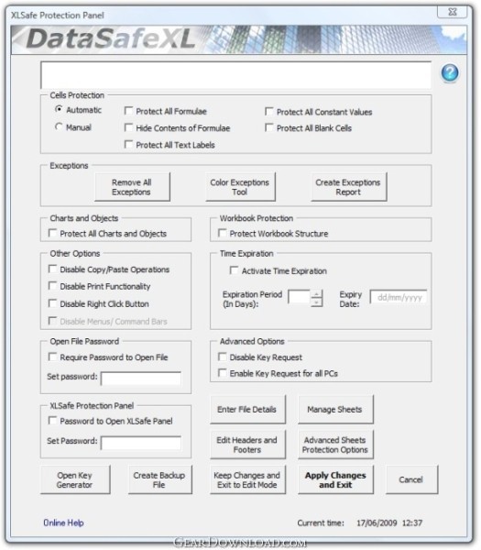
Task: Click the XLSafe Panel Set Password field
Action: tap(141, 443)
